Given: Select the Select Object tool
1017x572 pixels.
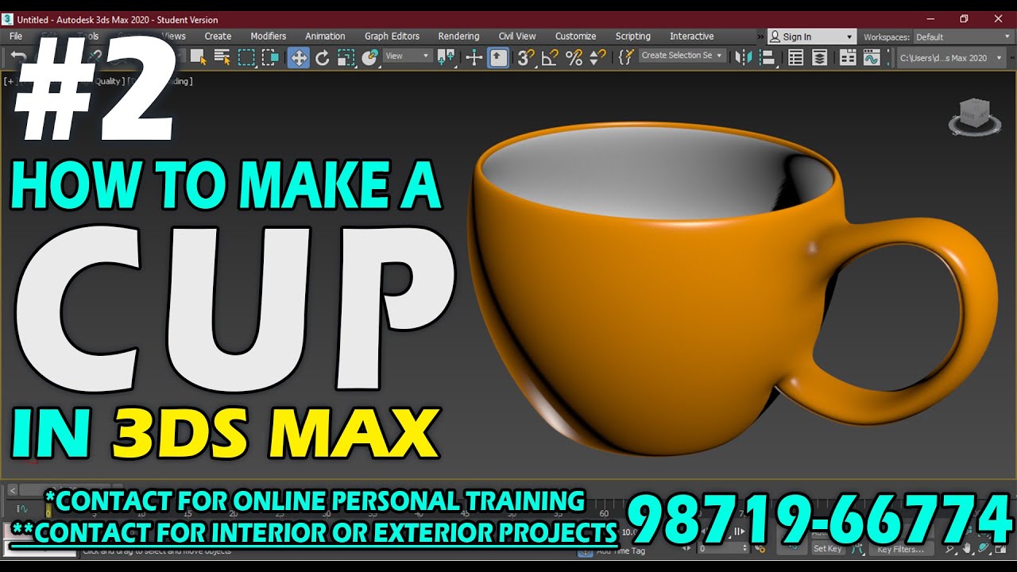Looking at the screenshot, I should click(x=198, y=57).
